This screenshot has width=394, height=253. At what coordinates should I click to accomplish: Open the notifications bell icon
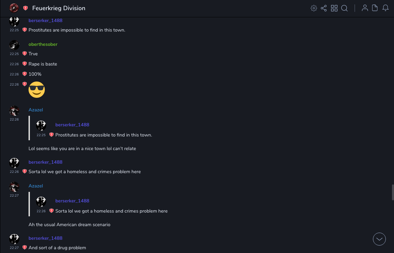point(386,8)
